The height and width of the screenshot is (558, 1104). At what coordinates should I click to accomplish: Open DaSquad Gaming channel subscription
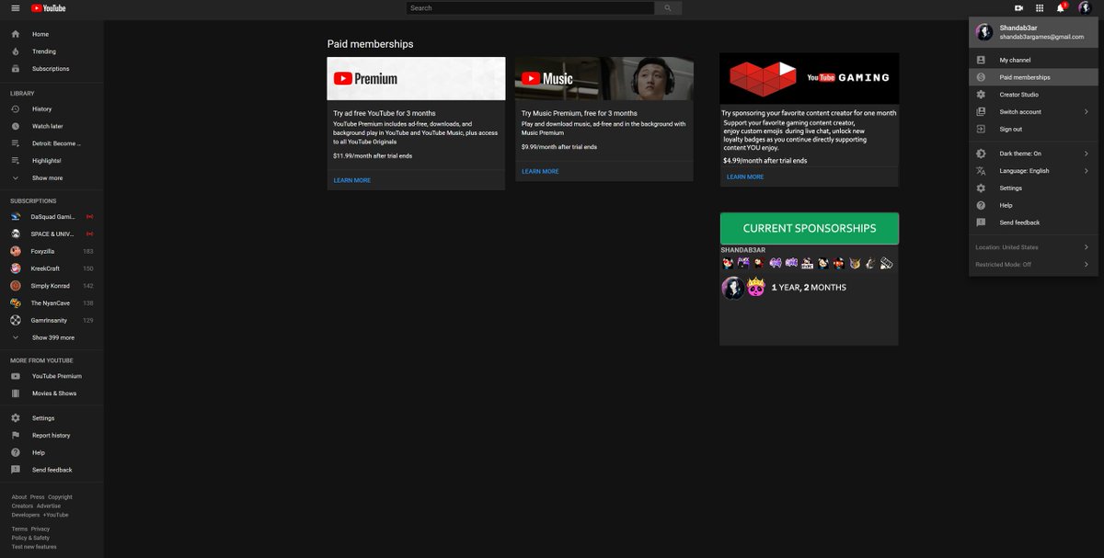[x=52, y=217]
